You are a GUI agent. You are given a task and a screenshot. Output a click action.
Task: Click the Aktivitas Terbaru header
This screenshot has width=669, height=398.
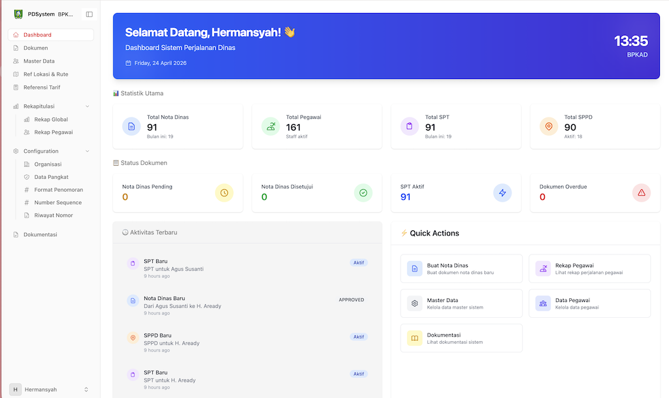point(150,233)
